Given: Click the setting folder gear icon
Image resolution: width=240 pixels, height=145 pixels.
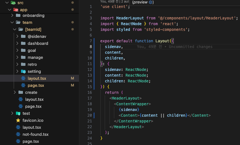Looking at the screenshot, I should pyautogui.click(x=24, y=72).
